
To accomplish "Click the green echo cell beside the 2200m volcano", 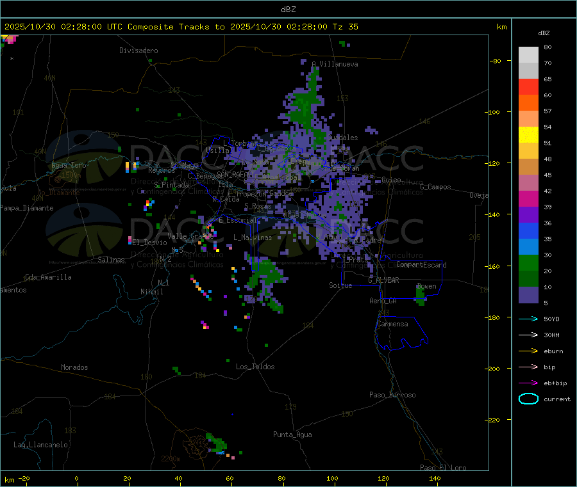I will [x=217, y=443].
